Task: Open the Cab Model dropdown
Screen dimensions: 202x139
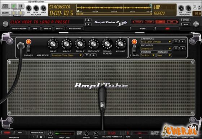Action: 155,42
